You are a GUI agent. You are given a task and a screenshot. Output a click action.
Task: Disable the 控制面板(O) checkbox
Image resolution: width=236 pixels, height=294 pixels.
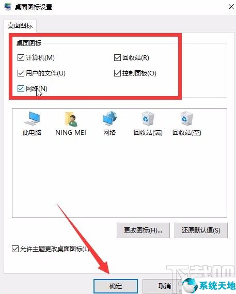[117, 73]
